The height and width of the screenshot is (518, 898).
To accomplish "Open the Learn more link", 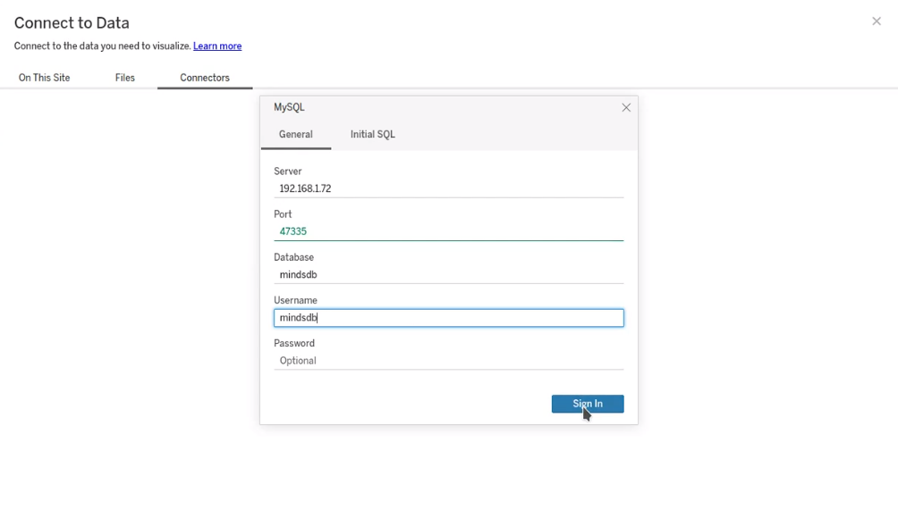I will (217, 46).
